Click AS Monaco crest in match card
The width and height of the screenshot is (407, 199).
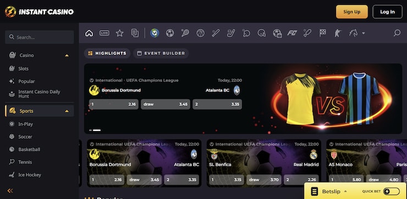click(x=334, y=155)
